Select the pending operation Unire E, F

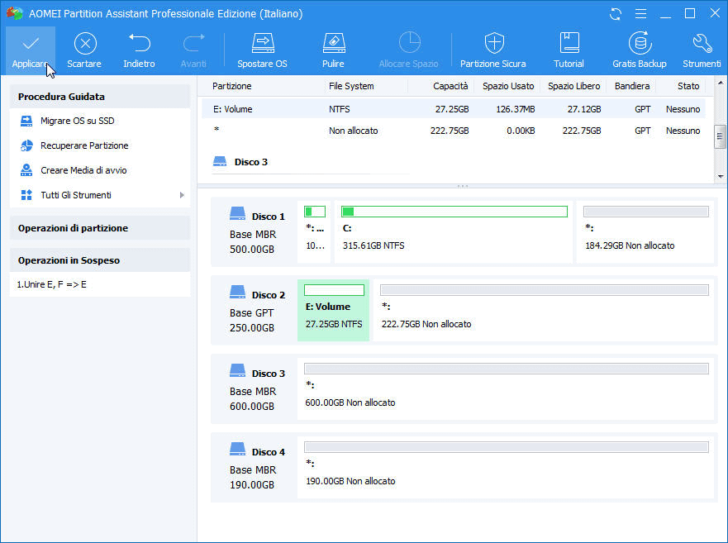pos(53,284)
